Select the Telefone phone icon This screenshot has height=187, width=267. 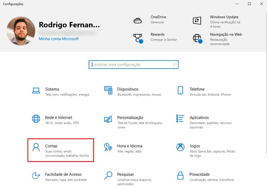(x=180, y=90)
